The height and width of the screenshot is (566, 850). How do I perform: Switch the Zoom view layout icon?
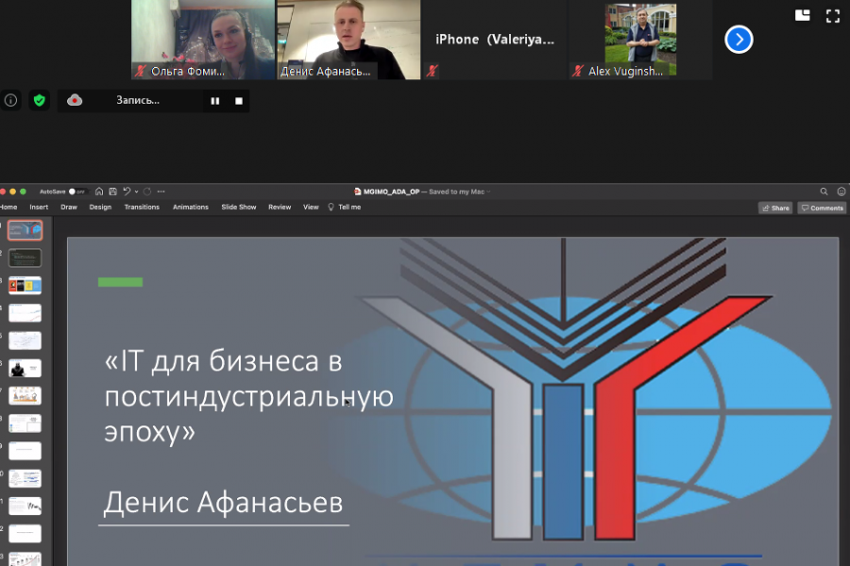pyautogui.click(x=802, y=15)
